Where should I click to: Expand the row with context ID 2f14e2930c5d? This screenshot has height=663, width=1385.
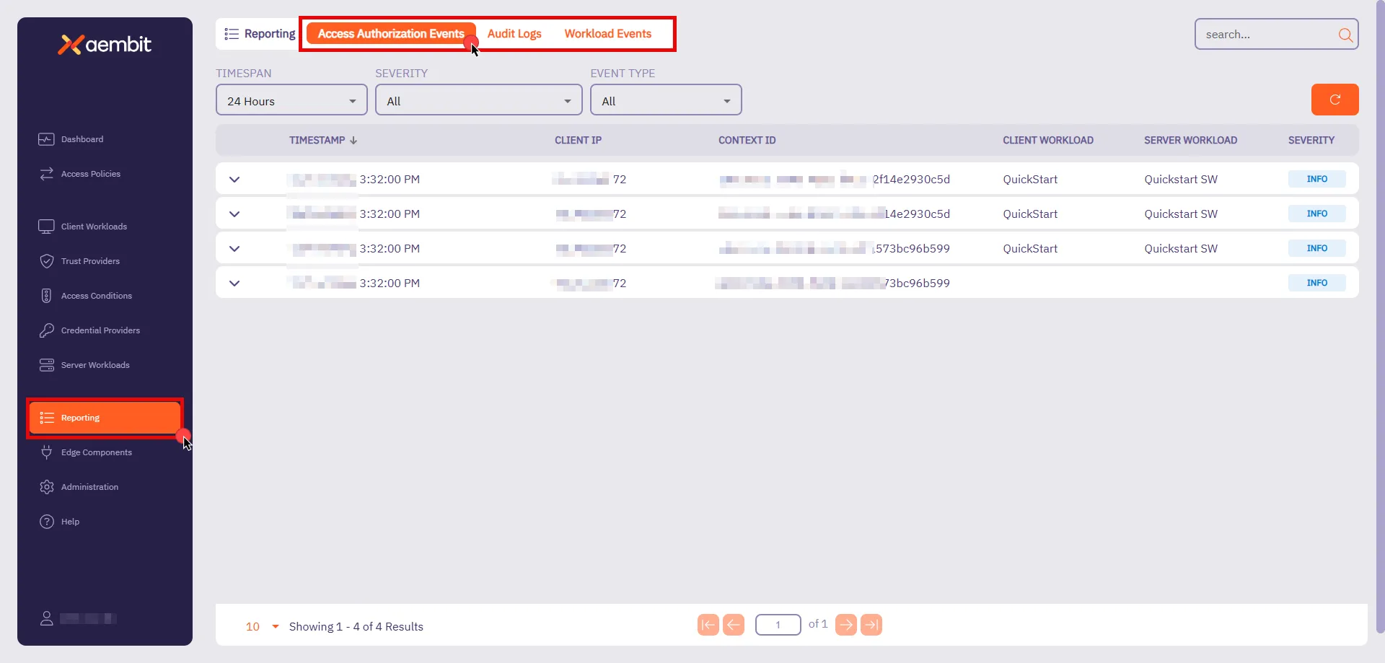(234, 180)
